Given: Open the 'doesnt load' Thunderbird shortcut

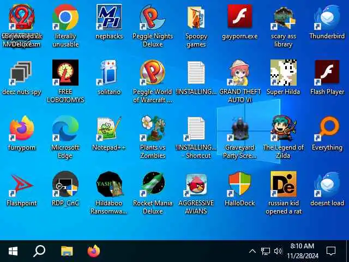Looking at the screenshot, I should [x=327, y=184].
